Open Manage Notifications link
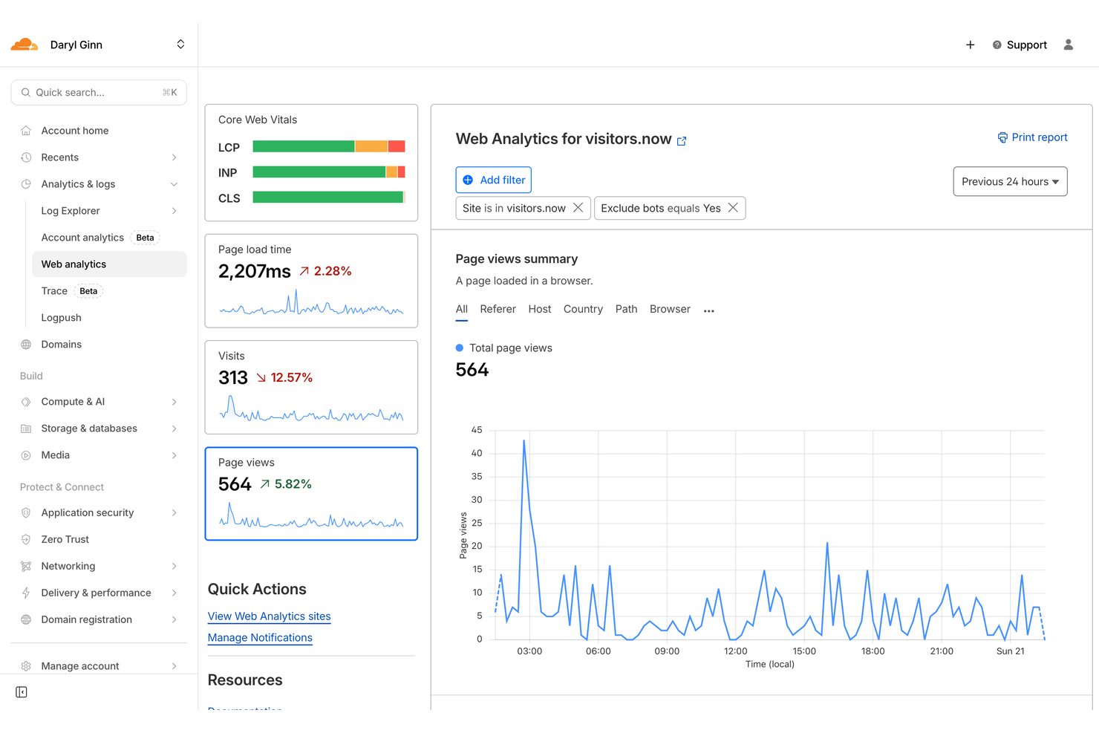The image size is (1099, 733). 260,638
